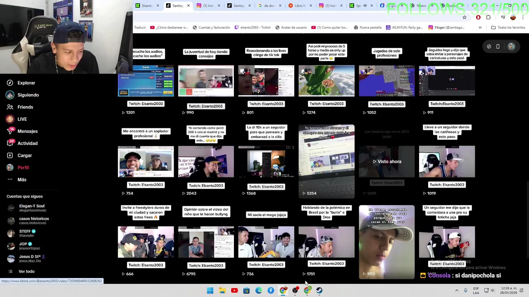This screenshot has height=297, width=529.
Task: Open the Siguiendo sidebar section
Action: pos(23,95)
